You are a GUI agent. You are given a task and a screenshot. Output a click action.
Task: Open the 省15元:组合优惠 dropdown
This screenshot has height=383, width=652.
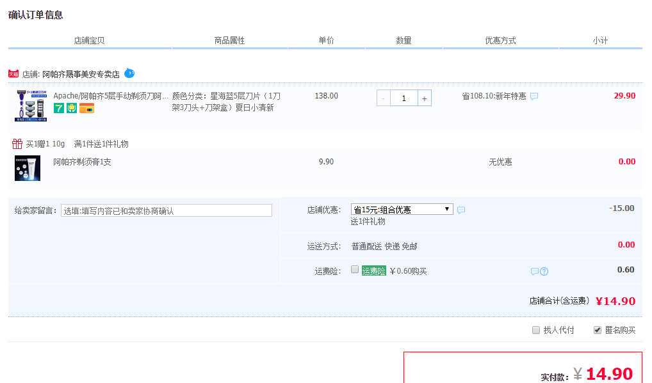click(x=402, y=209)
